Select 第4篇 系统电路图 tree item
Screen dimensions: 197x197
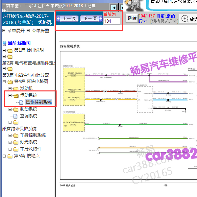pyautogui.click(x=31, y=81)
